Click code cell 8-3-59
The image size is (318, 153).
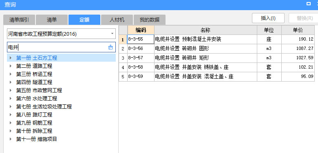[x=141, y=77]
